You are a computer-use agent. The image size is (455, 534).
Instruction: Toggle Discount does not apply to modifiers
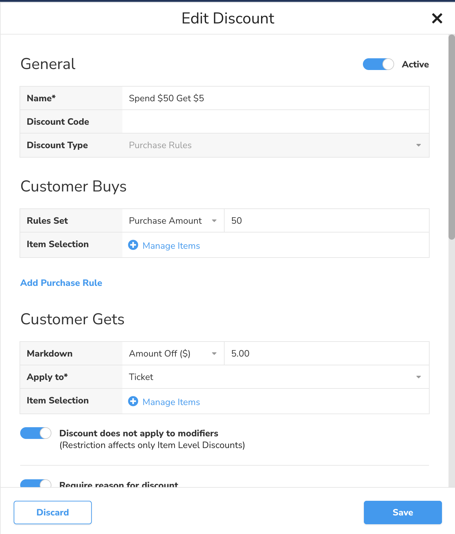tap(36, 433)
